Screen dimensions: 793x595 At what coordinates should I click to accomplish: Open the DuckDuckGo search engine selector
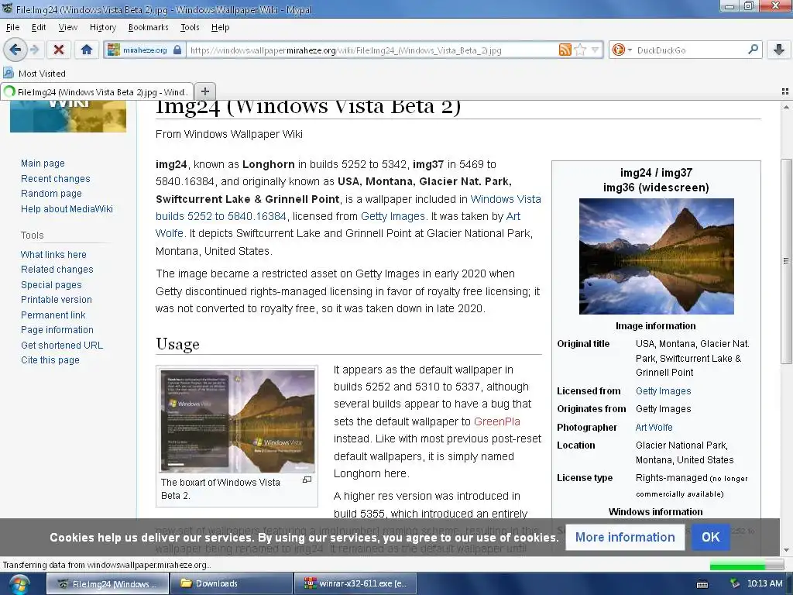(622, 50)
